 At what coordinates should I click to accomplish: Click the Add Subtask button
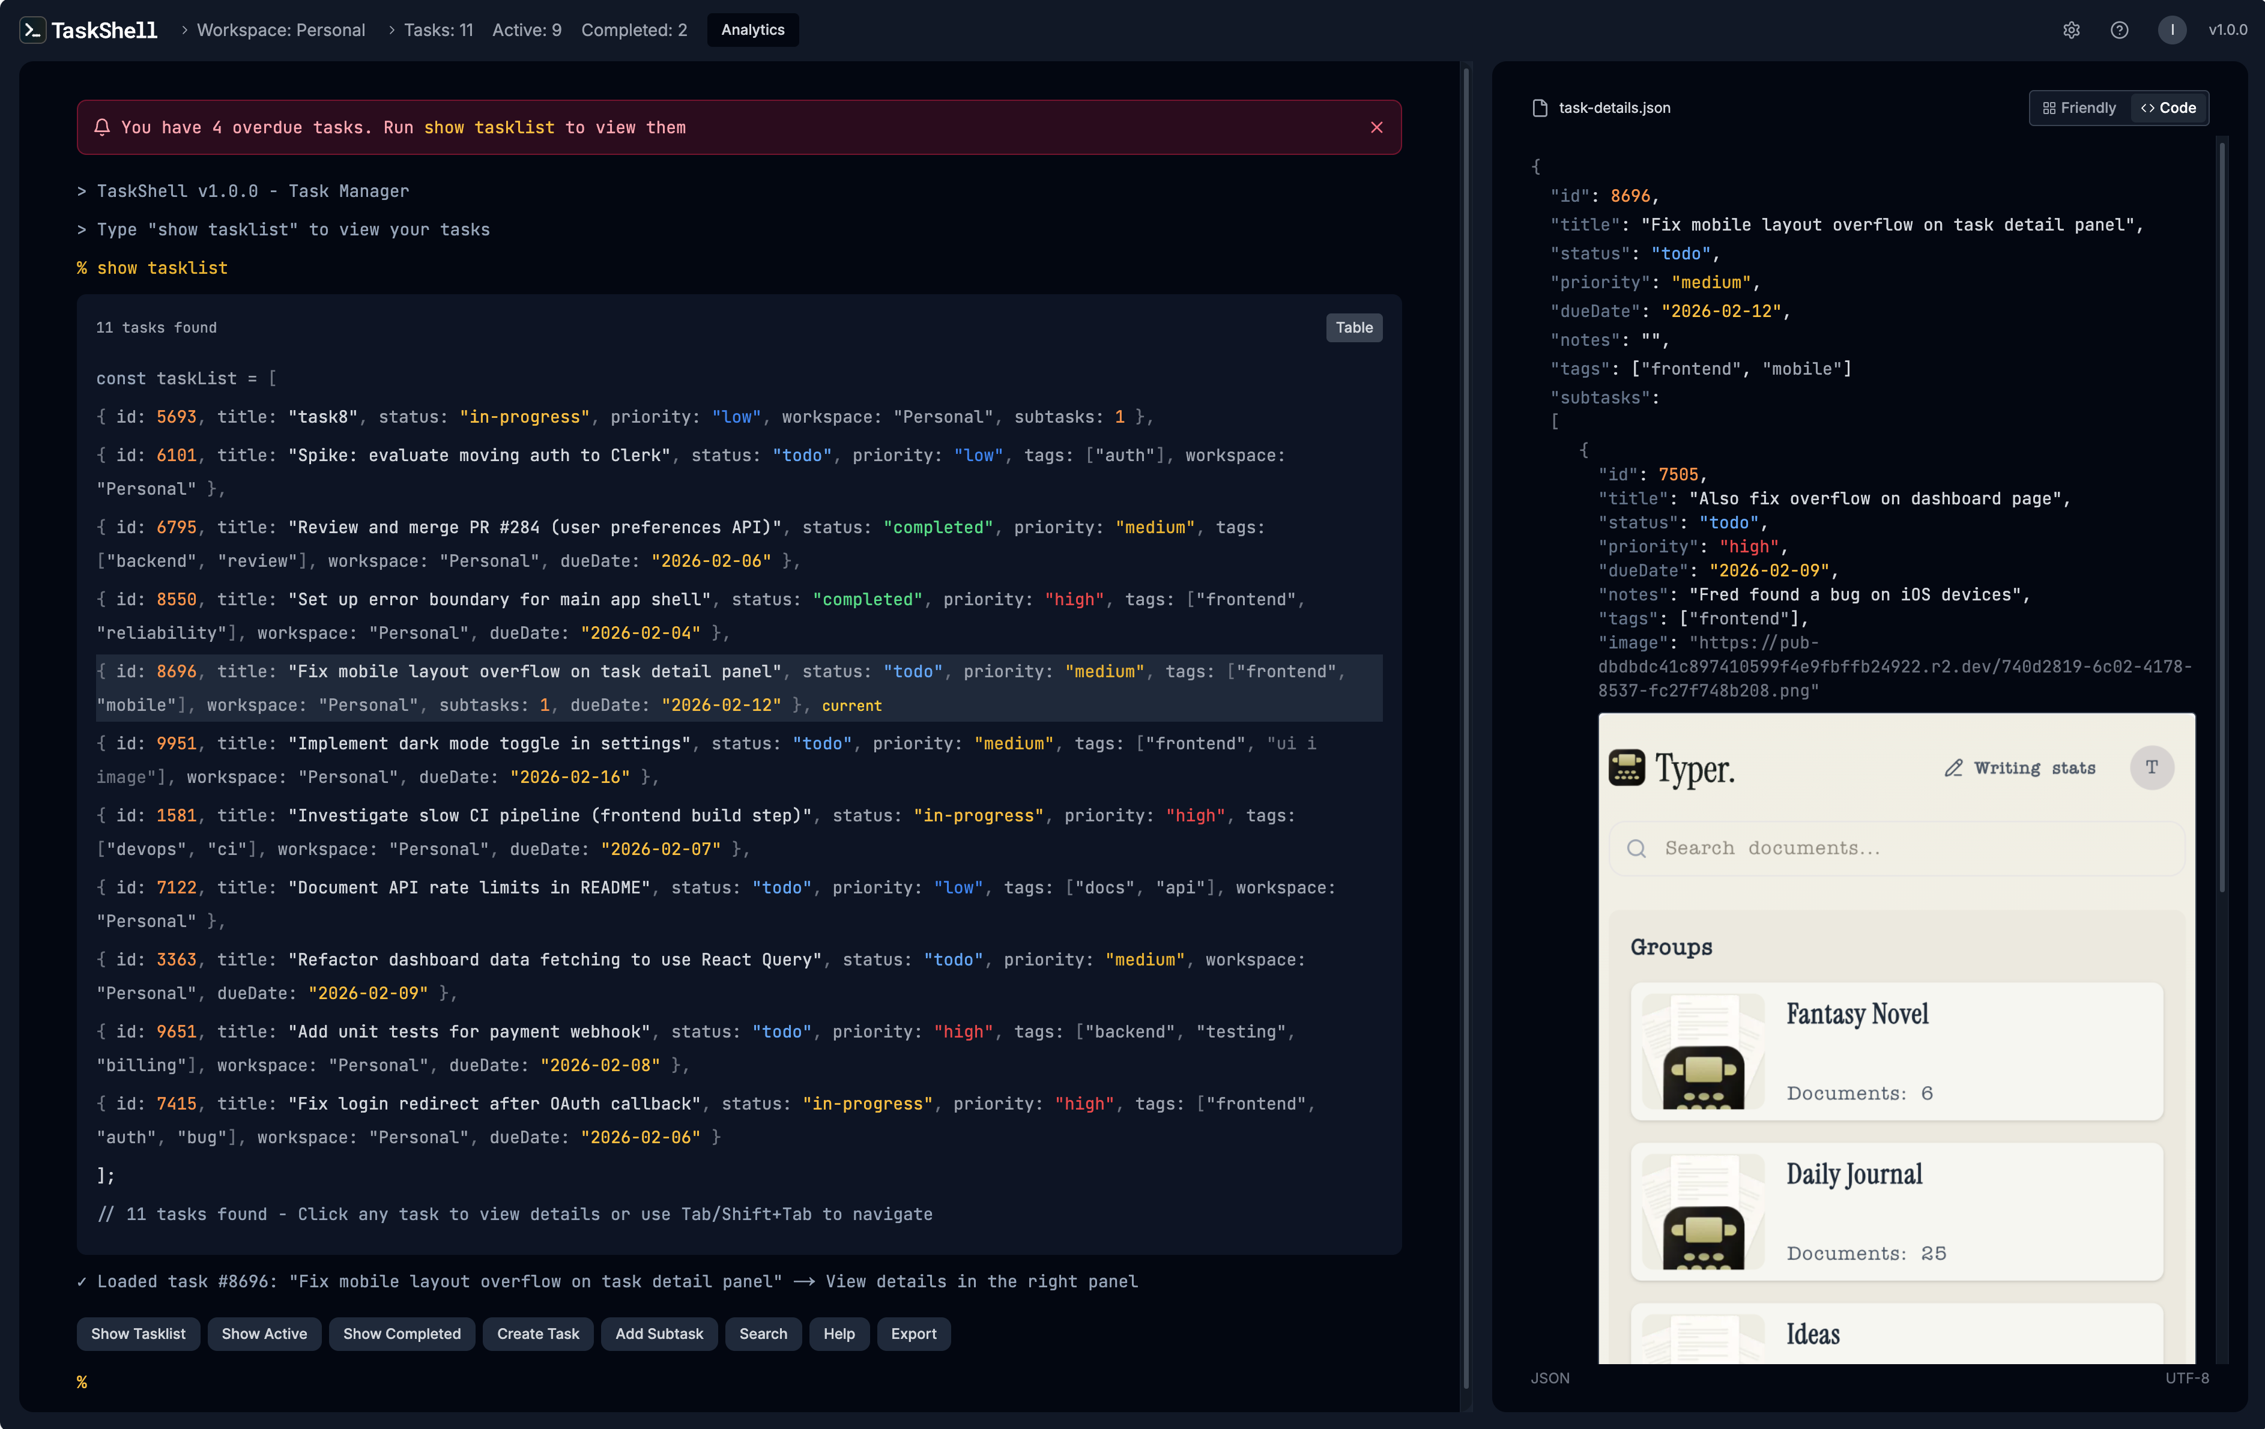[659, 1333]
